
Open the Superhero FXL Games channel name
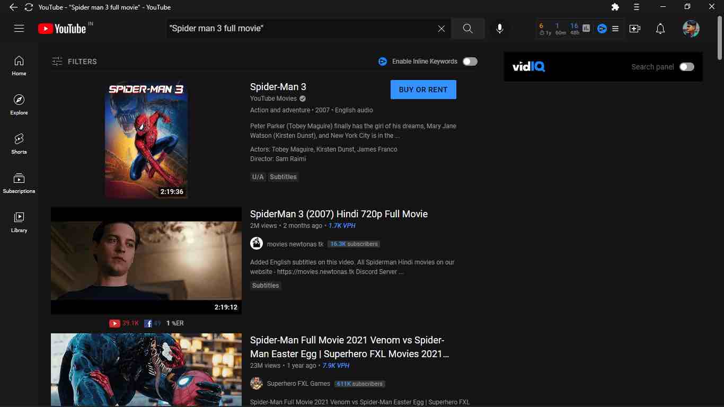[298, 384]
